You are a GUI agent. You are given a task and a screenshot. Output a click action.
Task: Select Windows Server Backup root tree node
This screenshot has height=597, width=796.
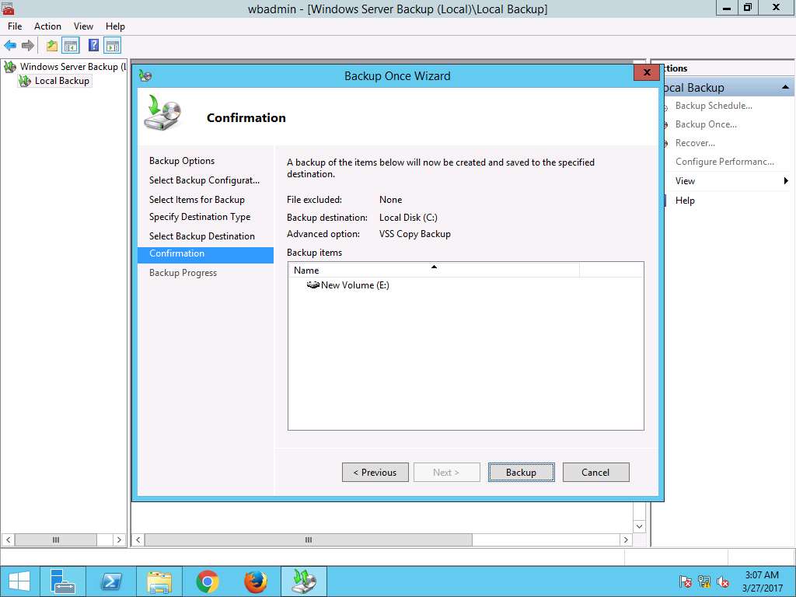[x=65, y=67]
